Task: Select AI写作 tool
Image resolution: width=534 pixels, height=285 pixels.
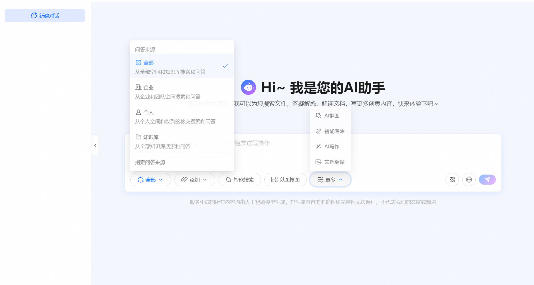Action: pyautogui.click(x=331, y=146)
